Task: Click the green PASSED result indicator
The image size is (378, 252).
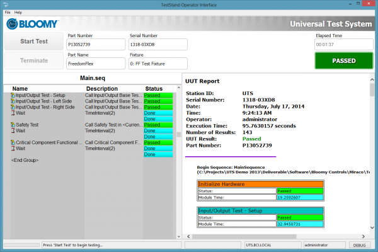Action: coord(344,60)
